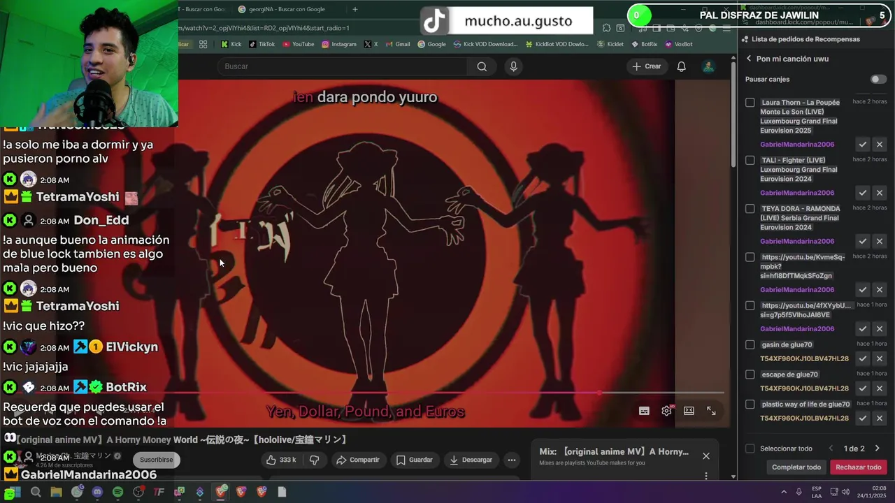Reject the gasin de glue70 request
Image resolution: width=895 pixels, height=503 pixels.
[880, 358]
